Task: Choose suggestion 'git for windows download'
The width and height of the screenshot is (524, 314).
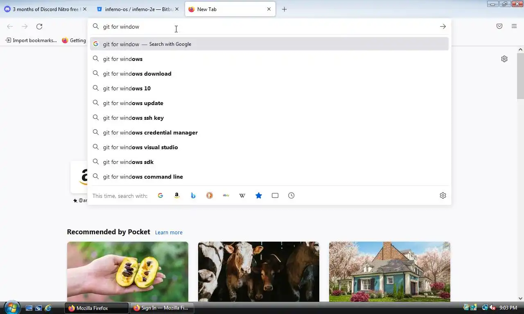Action: 269,74
